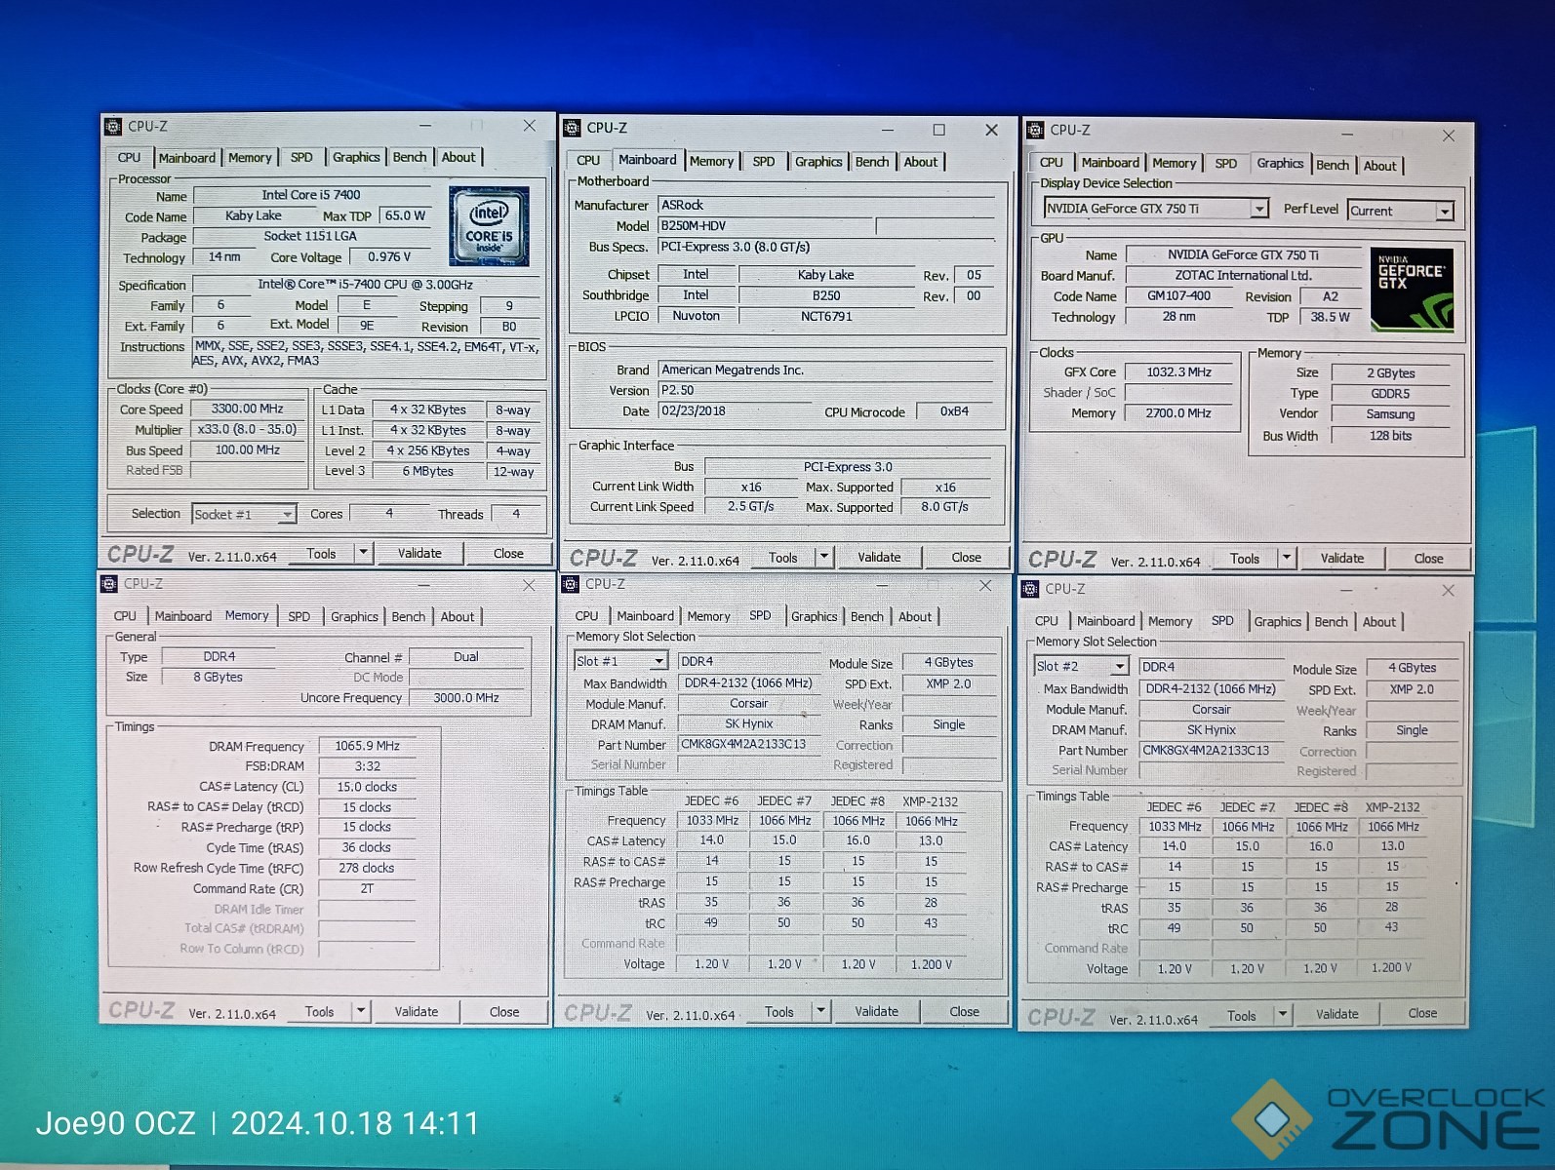Click CPU-Z title icon of the DRAM Timings window
The image size is (1555, 1170).
click(x=109, y=583)
